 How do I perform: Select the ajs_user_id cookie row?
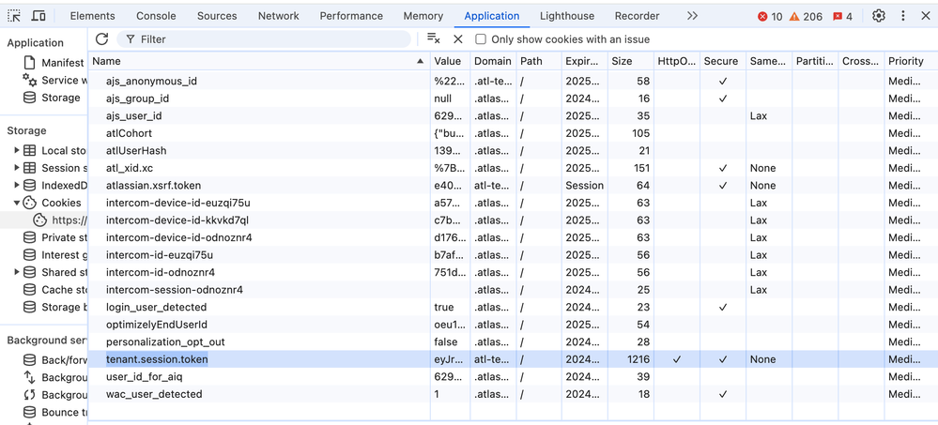[513, 116]
